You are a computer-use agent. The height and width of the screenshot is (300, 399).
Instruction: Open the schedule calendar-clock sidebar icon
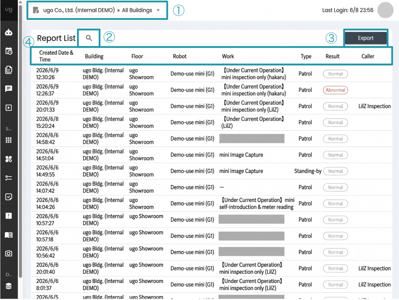[9, 51]
